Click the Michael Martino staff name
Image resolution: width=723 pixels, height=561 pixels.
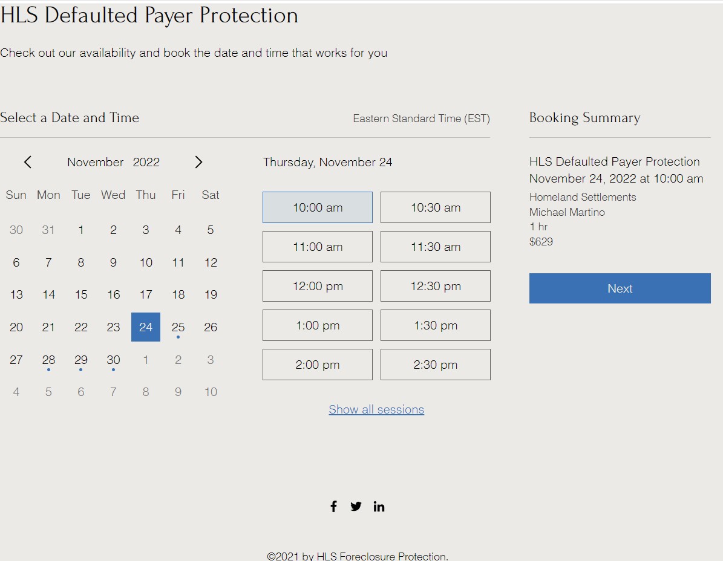(x=567, y=212)
